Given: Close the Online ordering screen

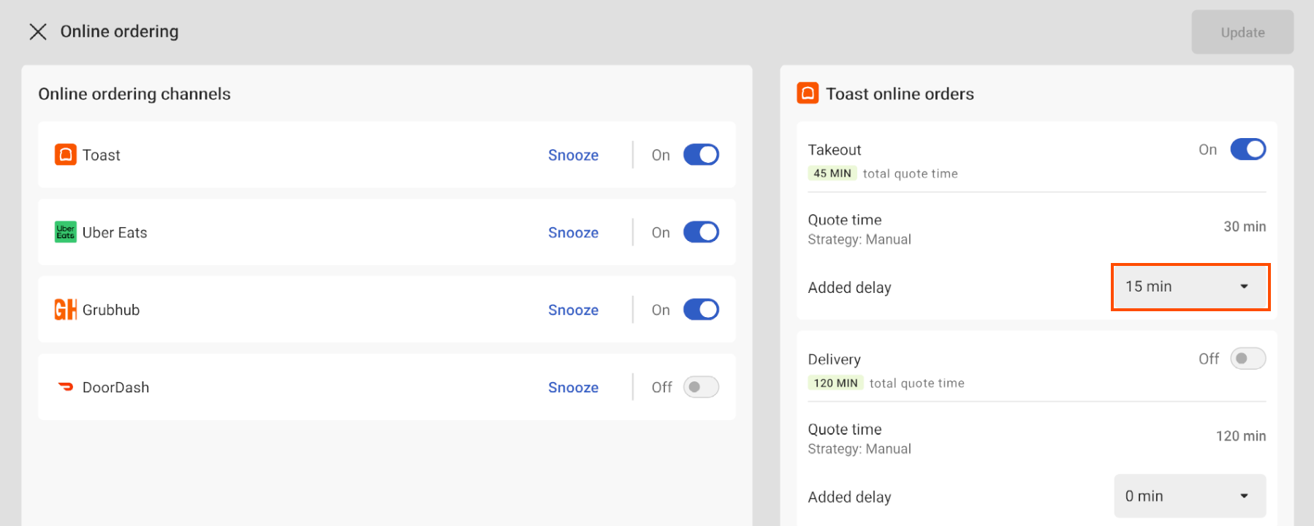Looking at the screenshot, I should (x=38, y=31).
